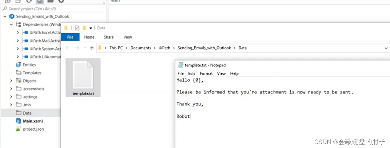This screenshot has height=148, width=390.
Task: Click the Objects repository icon
Action: point(18,81)
